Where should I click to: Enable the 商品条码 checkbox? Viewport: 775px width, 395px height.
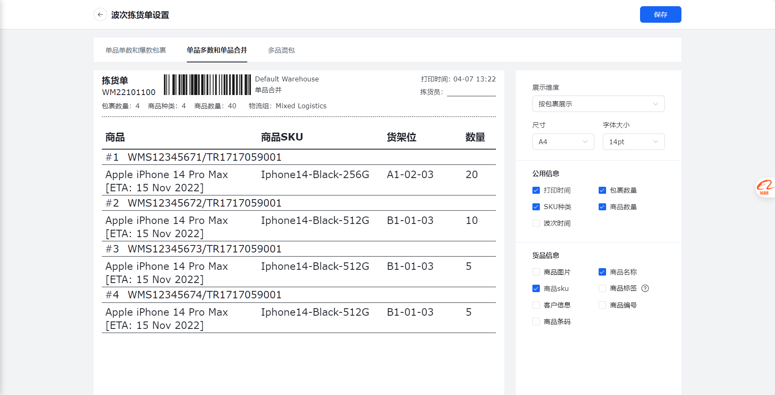(536, 321)
